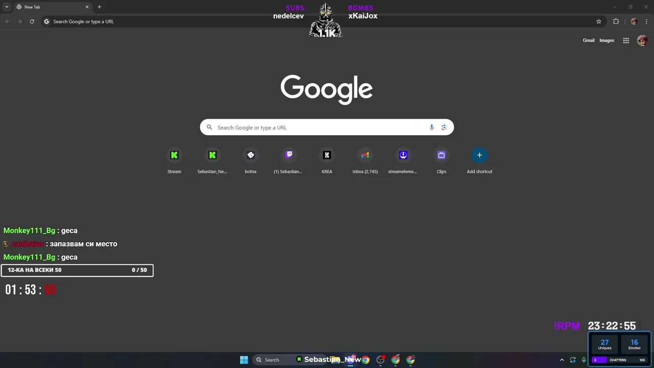Viewport: 654px width, 368px height.
Task: Close the New Tab tab
Action: pyautogui.click(x=87, y=7)
